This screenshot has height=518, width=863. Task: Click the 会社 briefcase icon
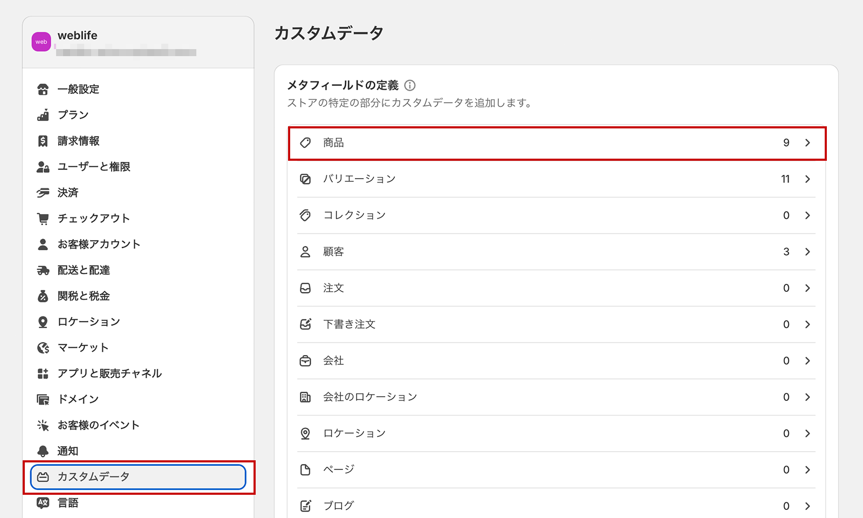pos(305,361)
